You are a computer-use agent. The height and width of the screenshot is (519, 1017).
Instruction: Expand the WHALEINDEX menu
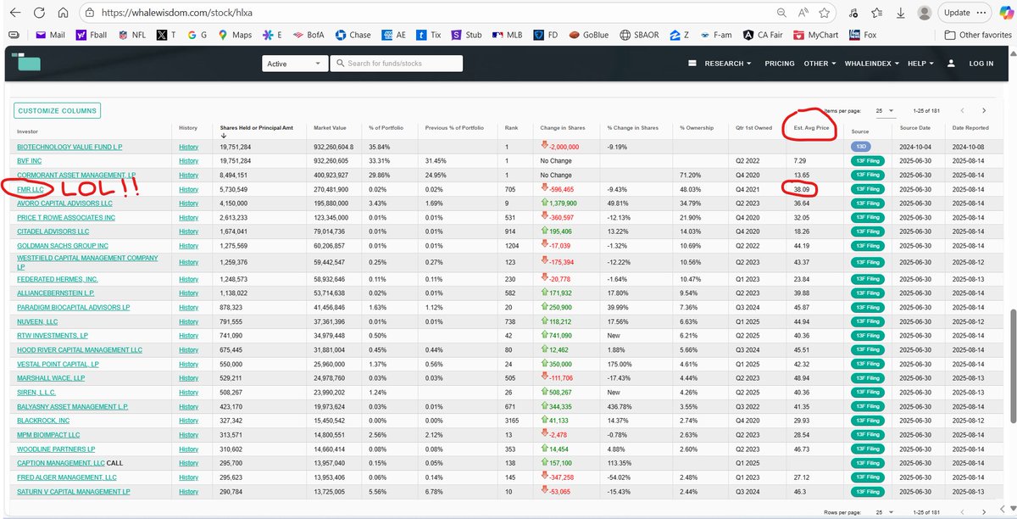[x=870, y=64]
